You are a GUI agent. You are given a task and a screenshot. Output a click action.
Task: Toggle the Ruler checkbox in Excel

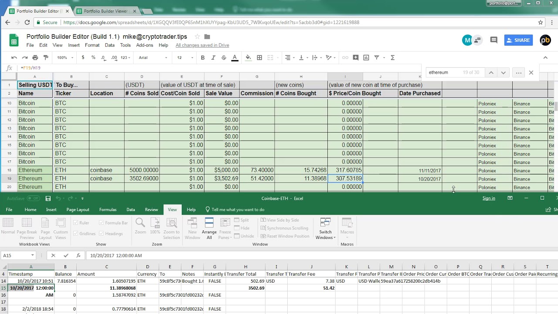click(75, 223)
